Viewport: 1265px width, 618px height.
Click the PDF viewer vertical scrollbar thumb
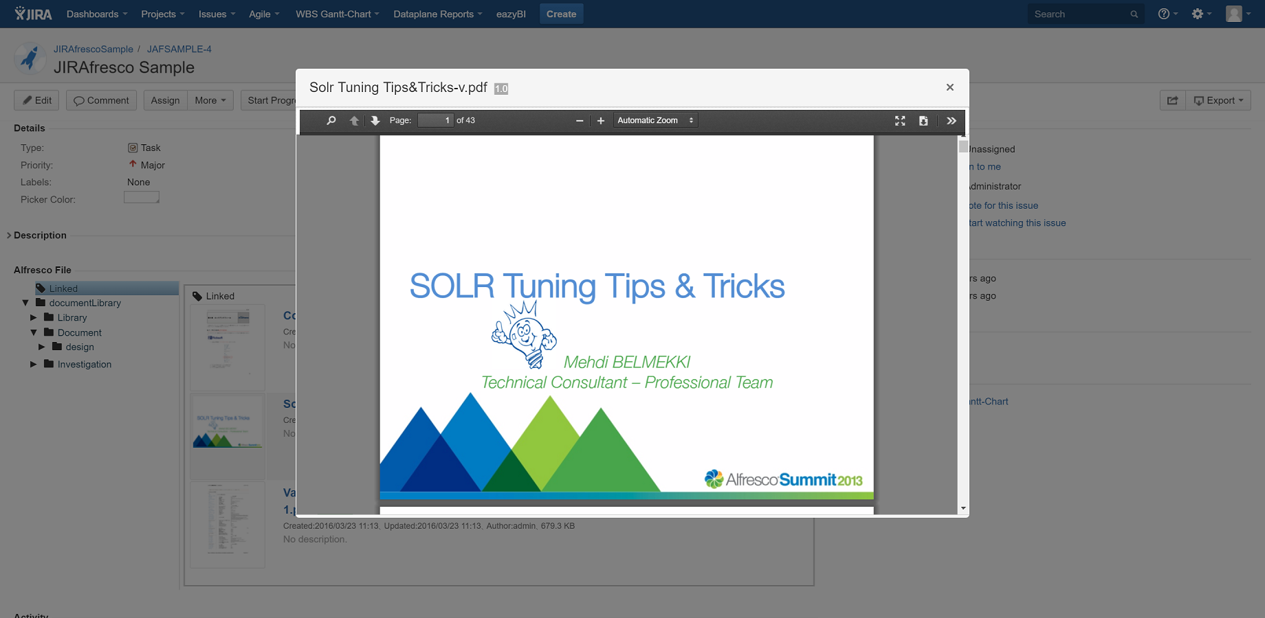964,146
